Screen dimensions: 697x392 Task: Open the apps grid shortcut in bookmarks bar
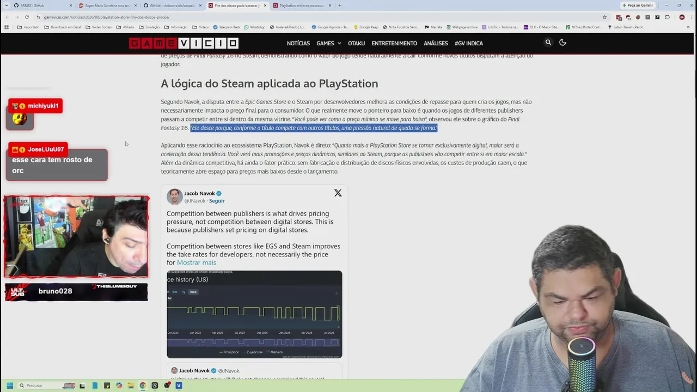(7, 27)
